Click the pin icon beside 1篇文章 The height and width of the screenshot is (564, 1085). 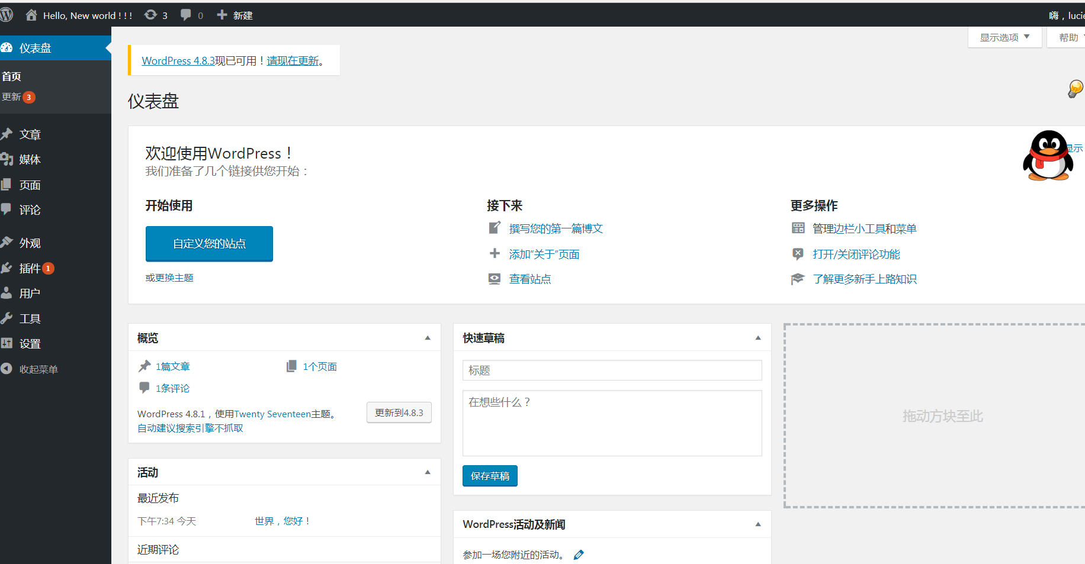pos(145,366)
